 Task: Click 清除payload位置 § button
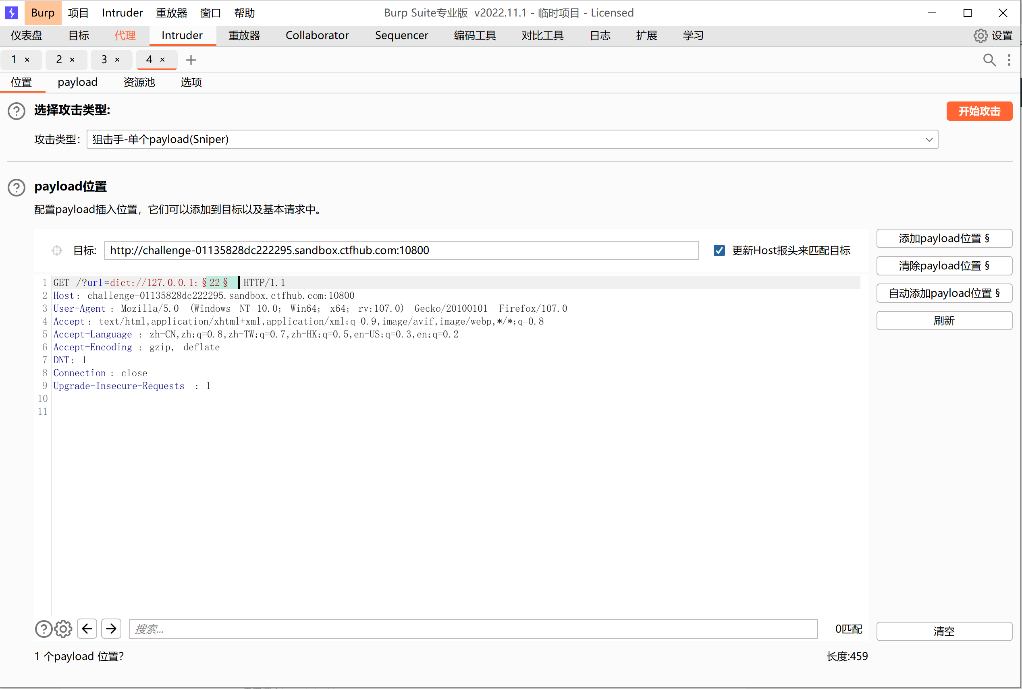pos(944,266)
